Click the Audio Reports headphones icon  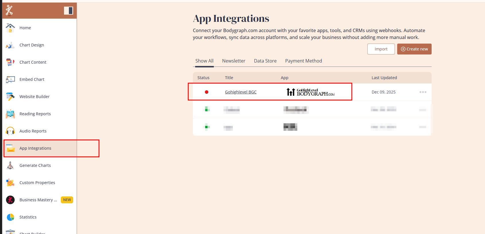(10, 131)
